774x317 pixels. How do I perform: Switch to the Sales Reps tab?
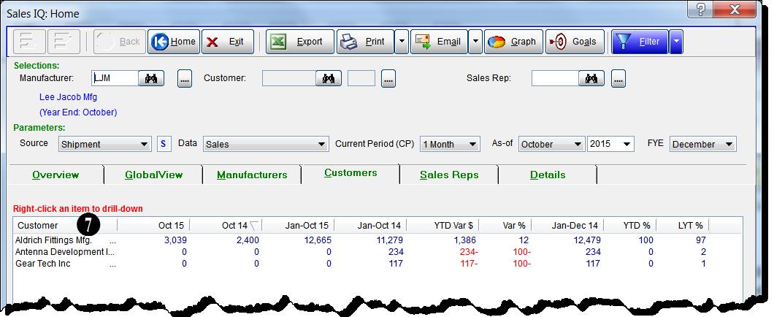[449, 175]
